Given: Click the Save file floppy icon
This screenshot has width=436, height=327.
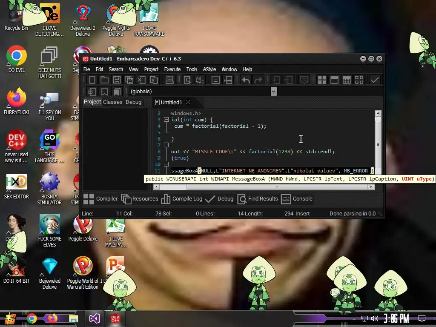Looking at the screenshot, I should coord(117,80).
